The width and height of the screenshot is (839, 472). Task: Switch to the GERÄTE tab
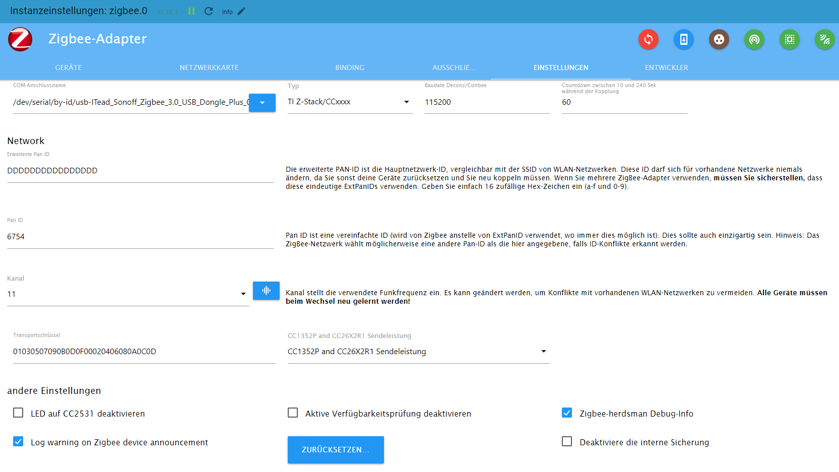pos(69,68)
